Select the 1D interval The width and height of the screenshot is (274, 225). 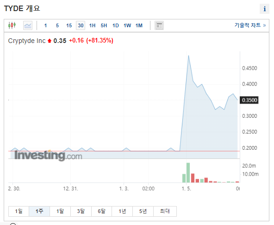coord(116,25)
